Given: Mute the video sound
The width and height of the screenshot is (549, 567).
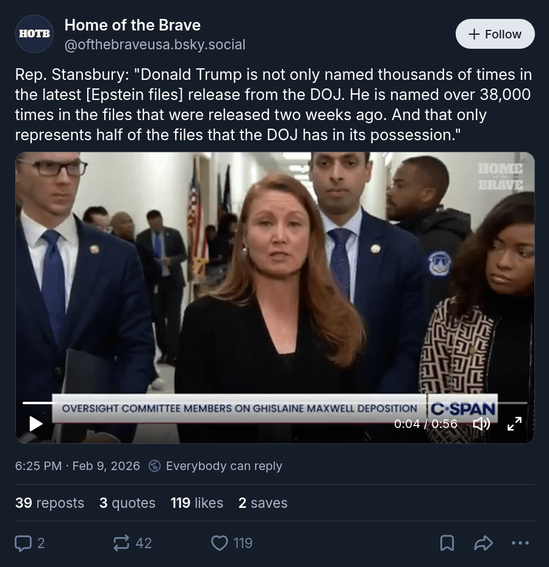Looking at the screenshot, I should [x=482, y=423].
